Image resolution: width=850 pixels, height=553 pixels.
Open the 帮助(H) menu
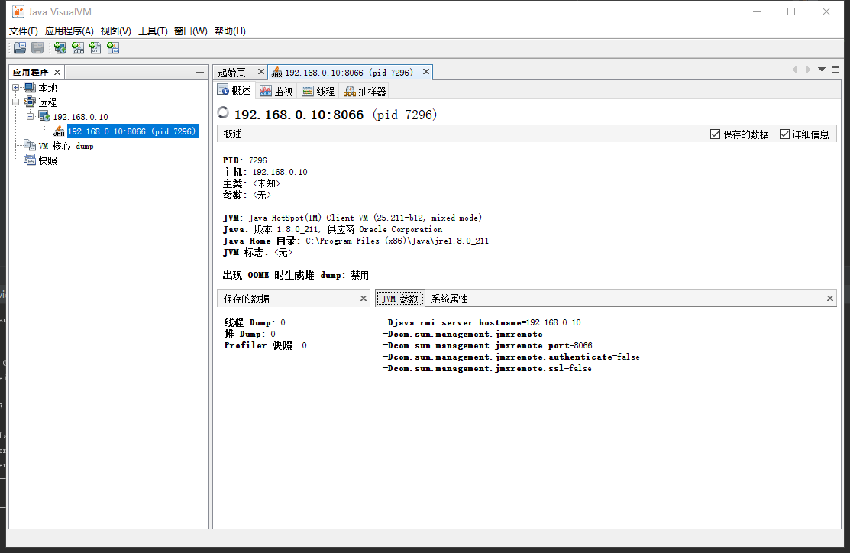tap(230, 31)
